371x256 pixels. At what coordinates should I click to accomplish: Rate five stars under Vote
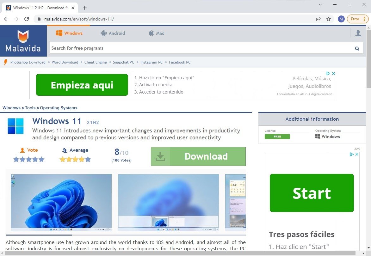coord(42,160)
